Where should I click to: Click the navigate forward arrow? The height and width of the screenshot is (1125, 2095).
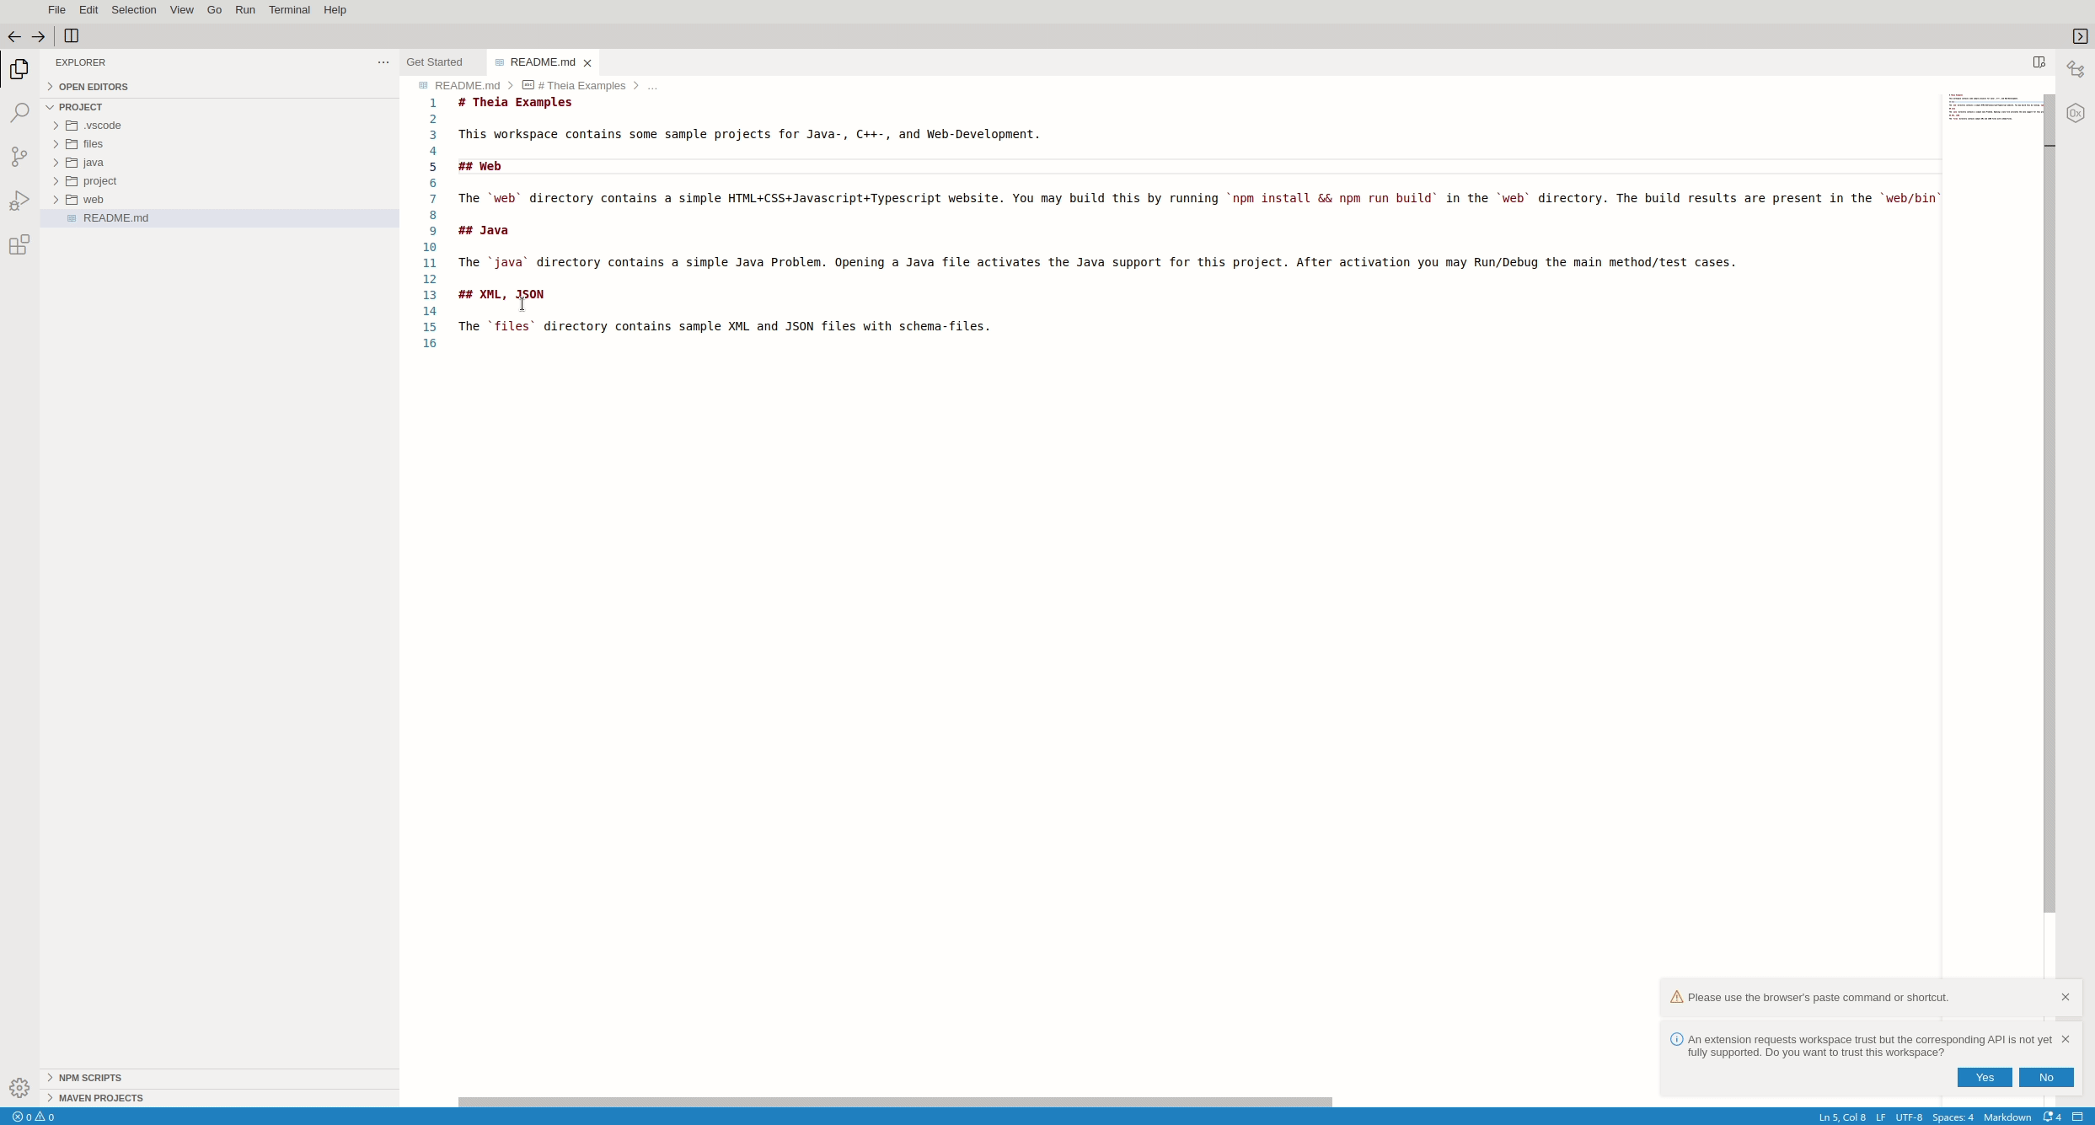[38, 36]
